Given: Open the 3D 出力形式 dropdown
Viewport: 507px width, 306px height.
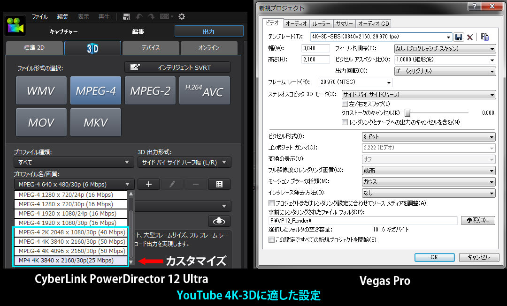Looking at the screenshot, I should tap(184, 162).
